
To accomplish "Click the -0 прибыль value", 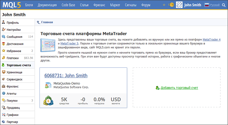I will coord(83,99).
